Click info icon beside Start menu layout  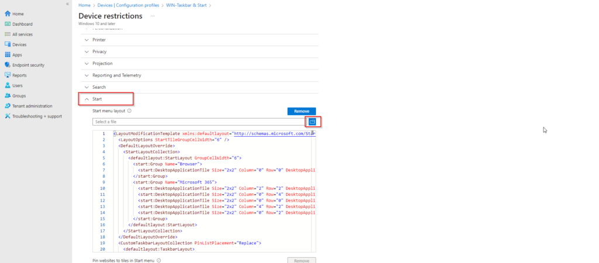coord(129,111)
